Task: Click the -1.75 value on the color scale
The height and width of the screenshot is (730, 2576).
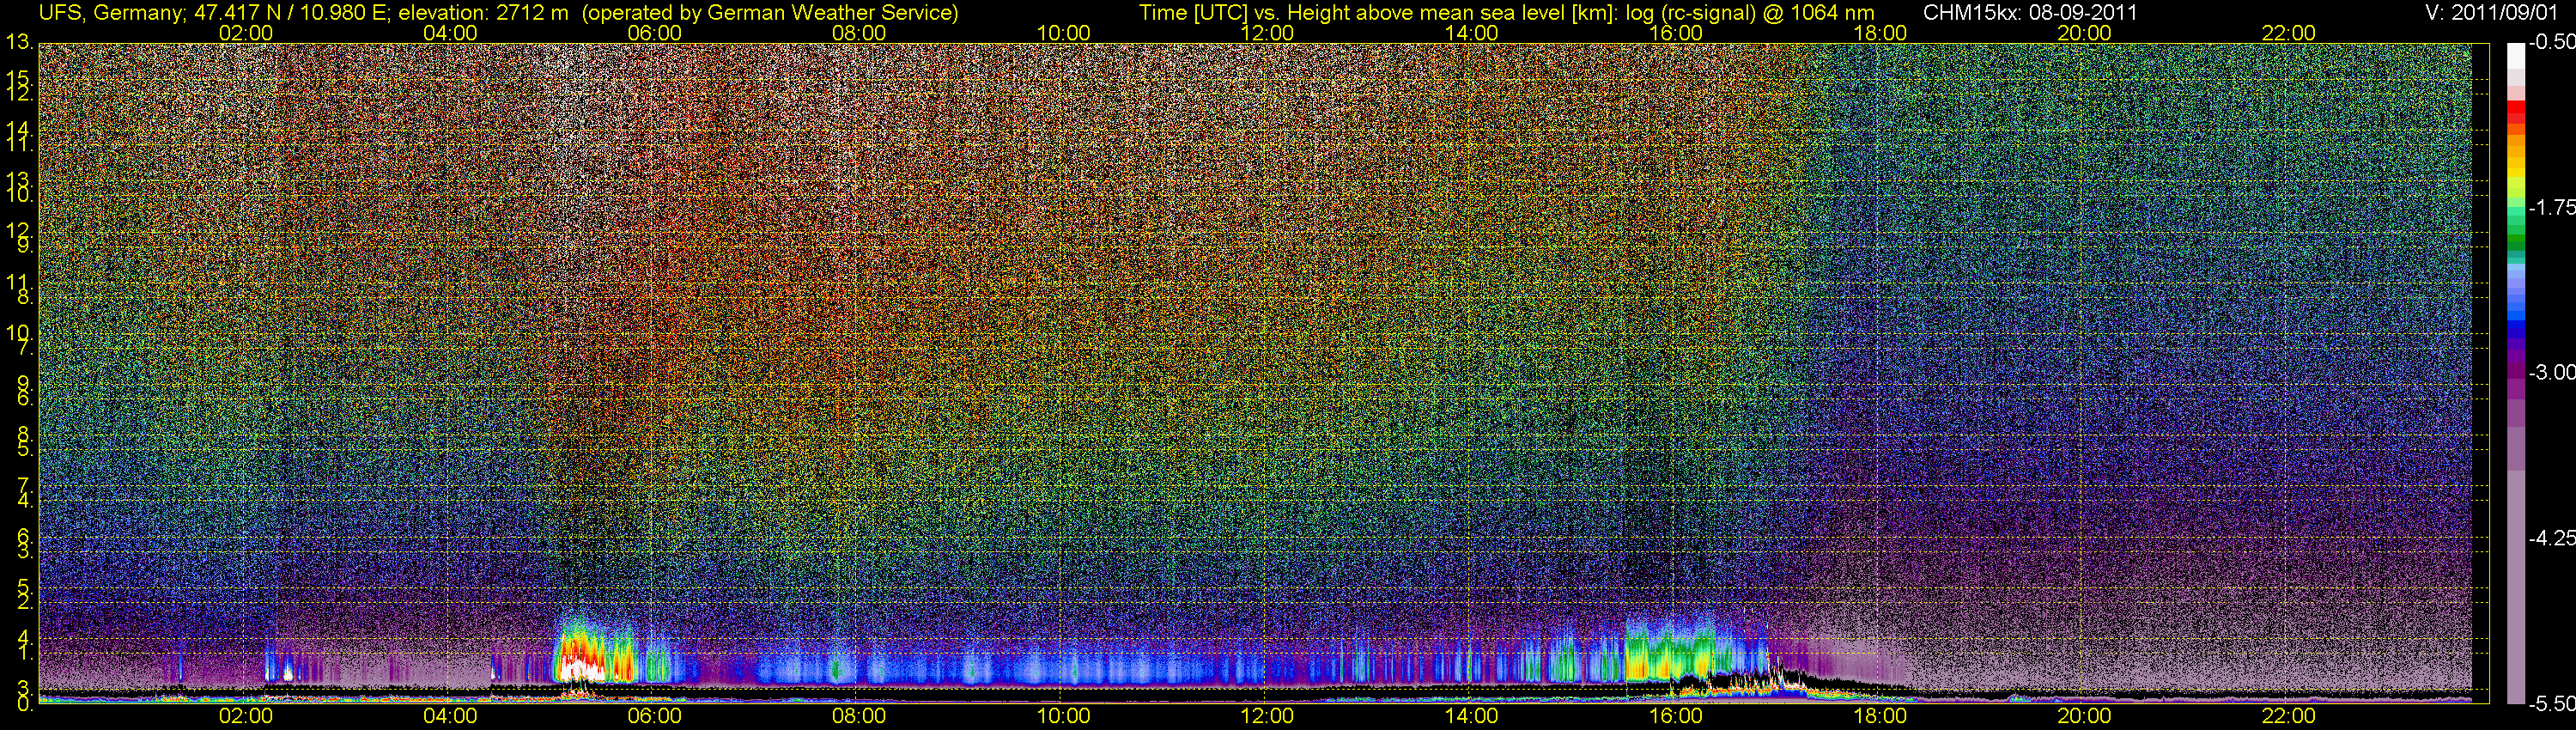Action: pyautogui.click(x=2551, y=208)
